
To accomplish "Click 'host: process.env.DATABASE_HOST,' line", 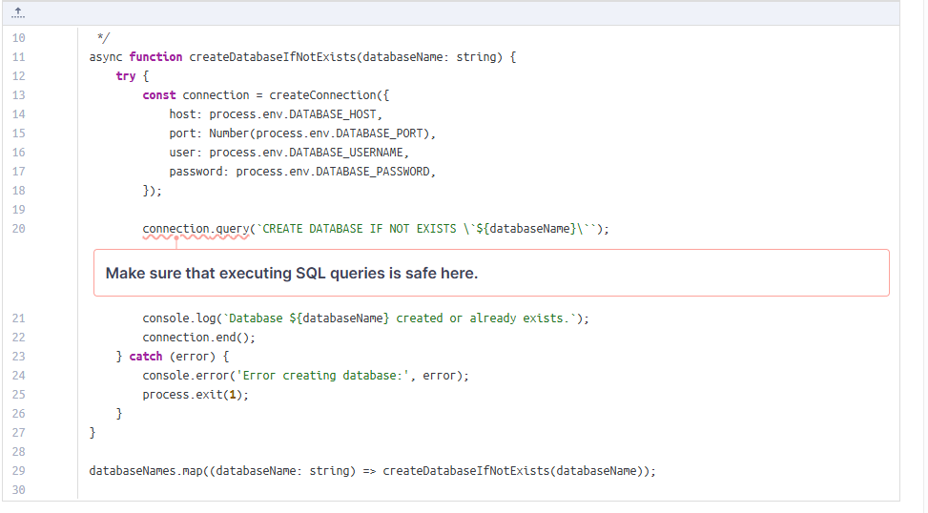I will tap(276, 114).
